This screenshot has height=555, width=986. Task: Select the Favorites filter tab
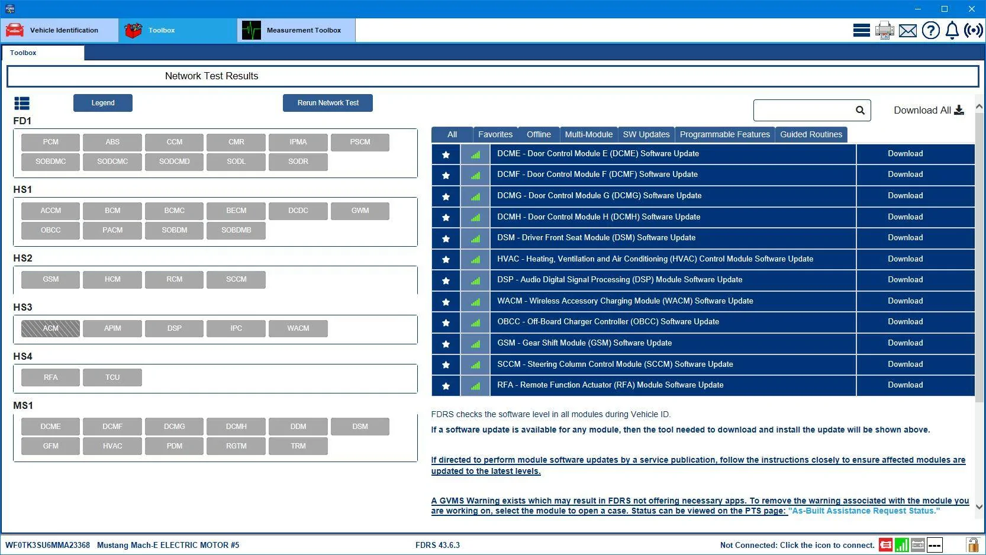[495, 134]
